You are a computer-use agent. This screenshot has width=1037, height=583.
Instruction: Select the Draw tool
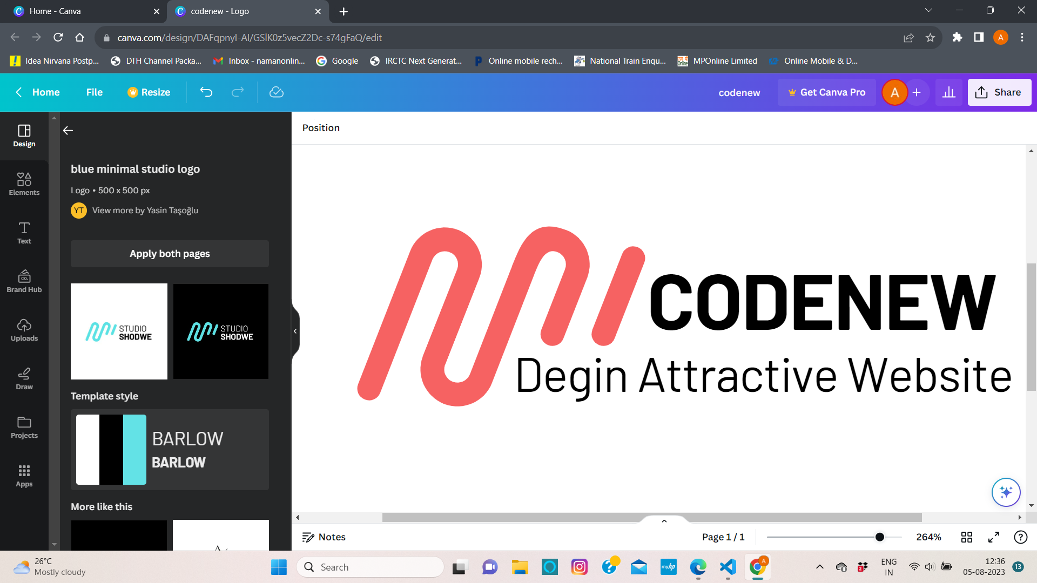[x=24, y=378]
